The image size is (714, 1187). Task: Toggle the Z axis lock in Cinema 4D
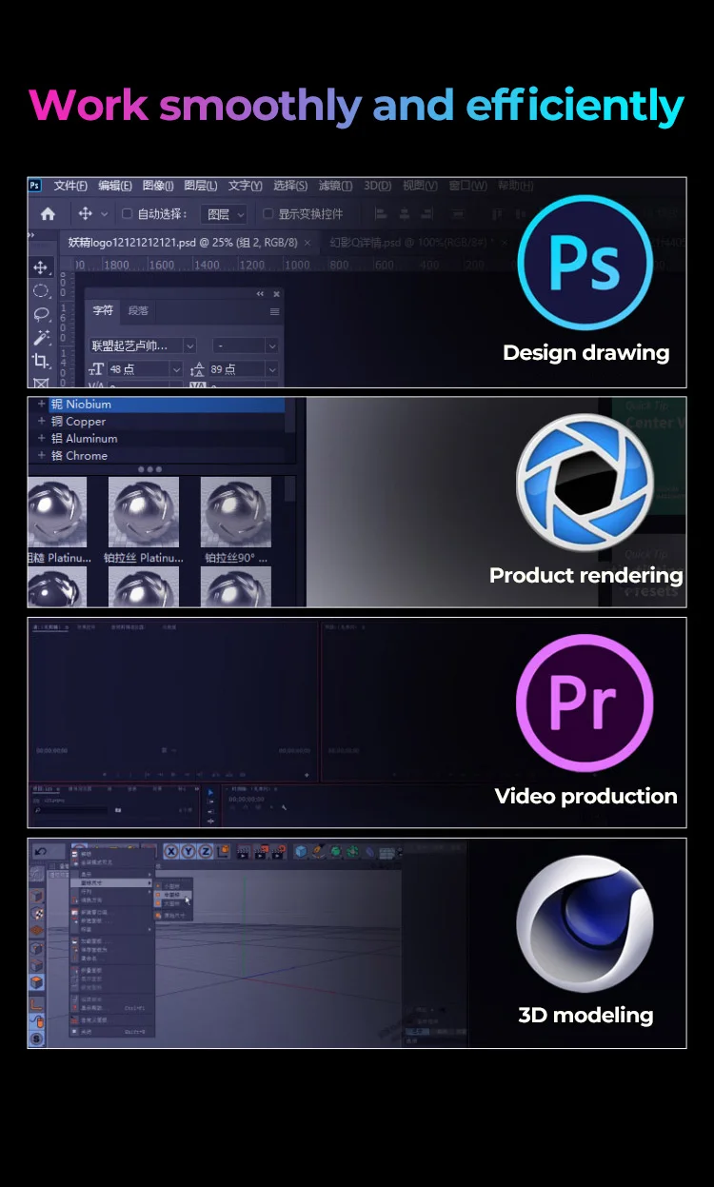click(205, 851)
